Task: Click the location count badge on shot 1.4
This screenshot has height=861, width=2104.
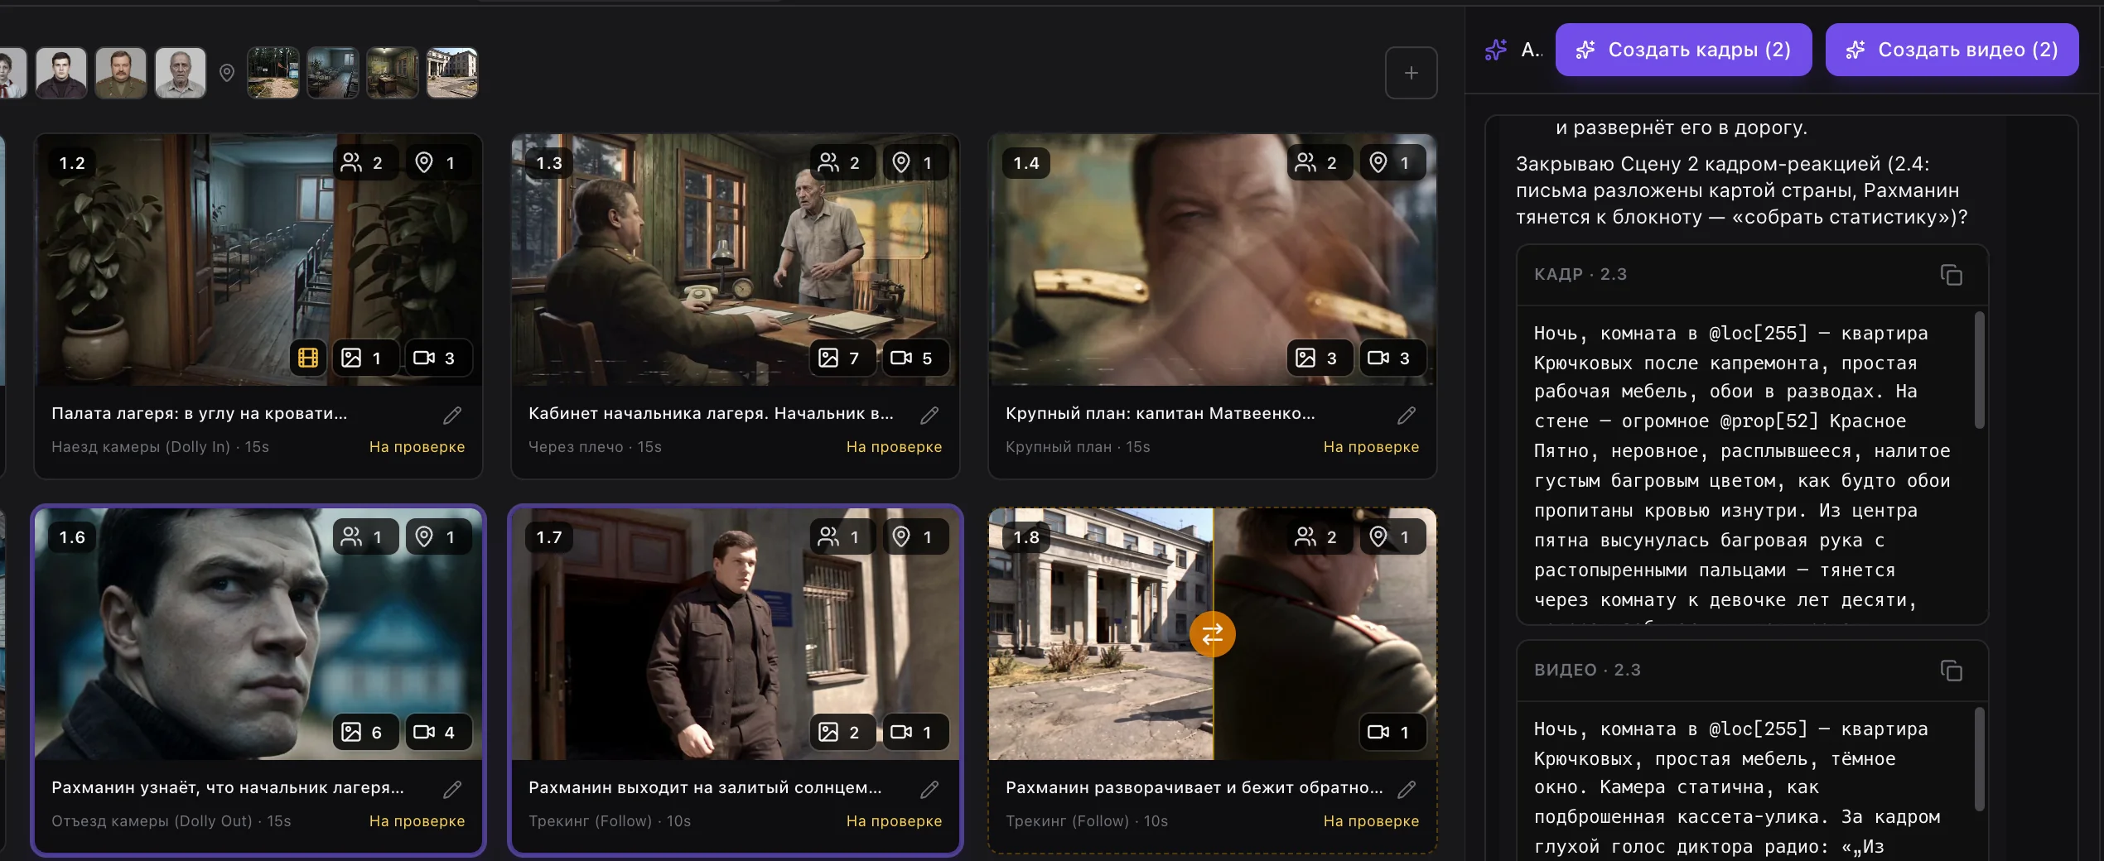Action: pos(1392,162)
